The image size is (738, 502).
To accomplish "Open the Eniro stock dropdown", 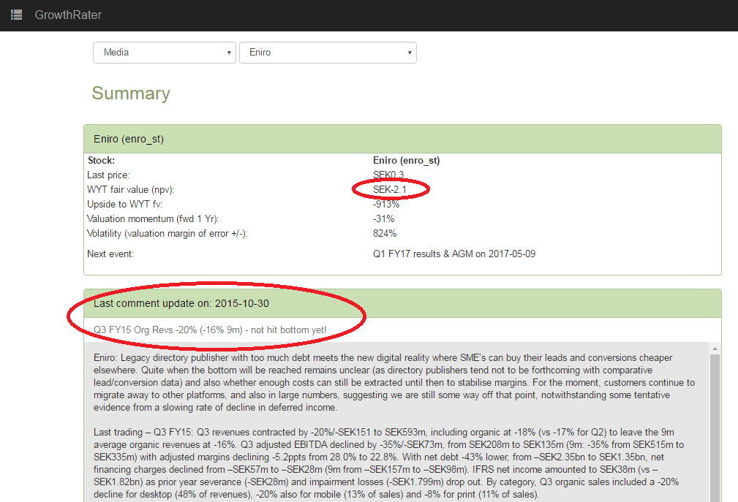I will tap(328, 53).
